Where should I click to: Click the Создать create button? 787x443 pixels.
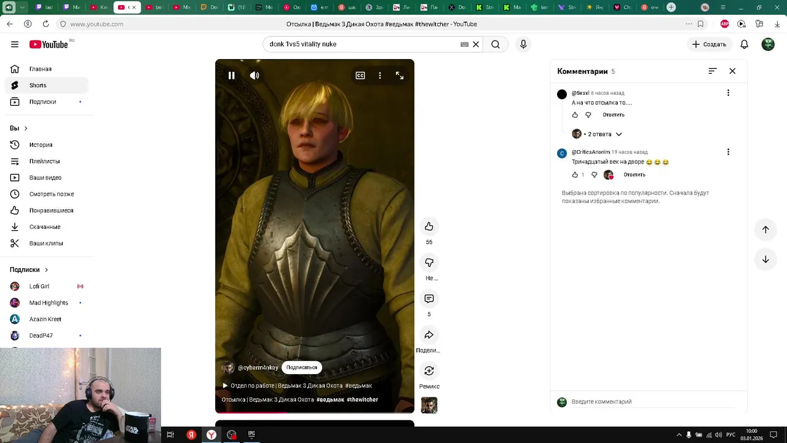click(x=709, y=44)
